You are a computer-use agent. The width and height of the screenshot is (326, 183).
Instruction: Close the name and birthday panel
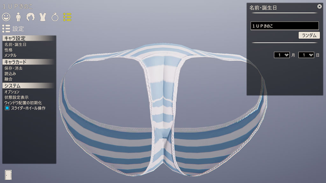(x=319, y=6)
